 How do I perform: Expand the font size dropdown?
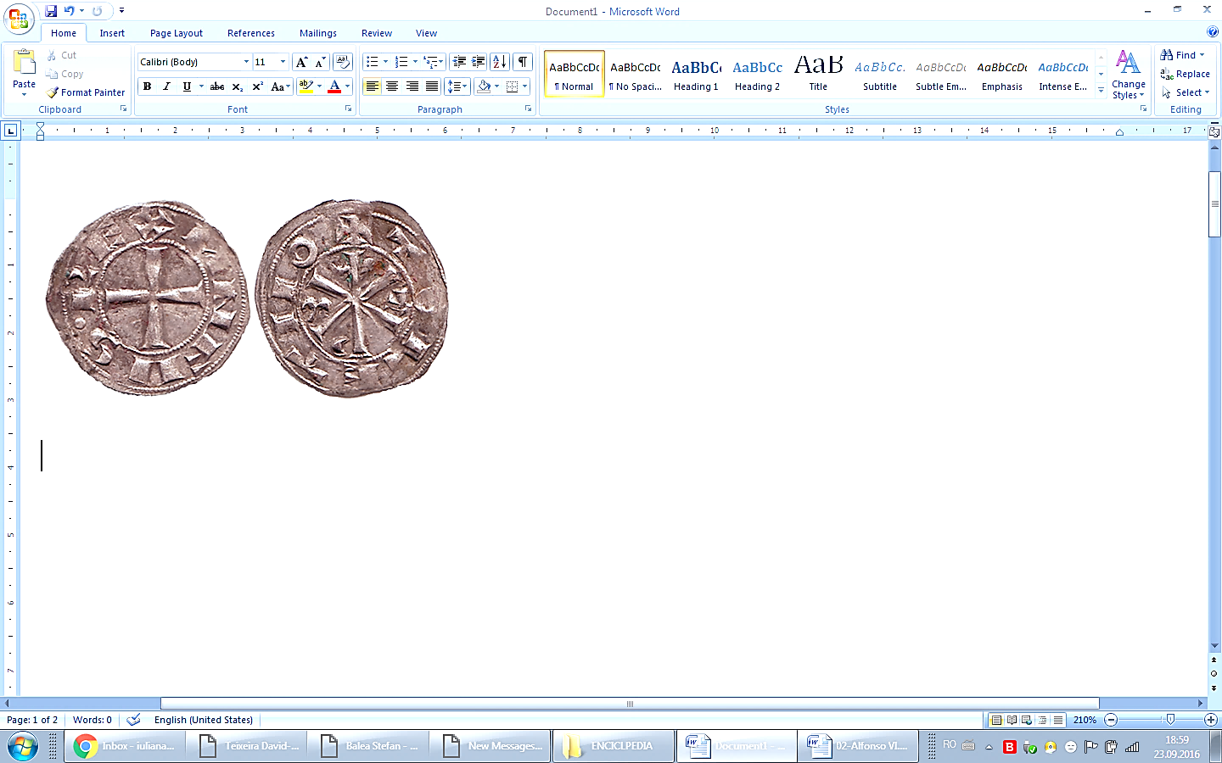pos(283,62)
